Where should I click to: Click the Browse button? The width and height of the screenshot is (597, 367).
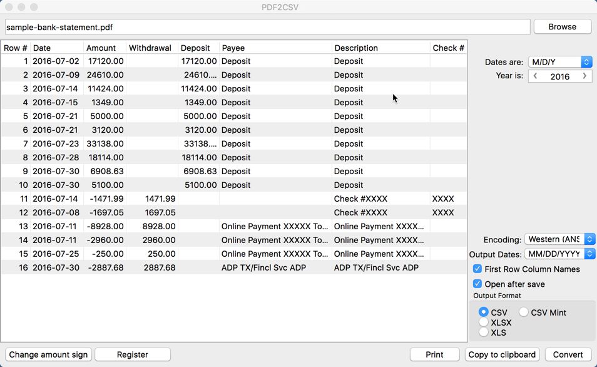click(562, 27)
